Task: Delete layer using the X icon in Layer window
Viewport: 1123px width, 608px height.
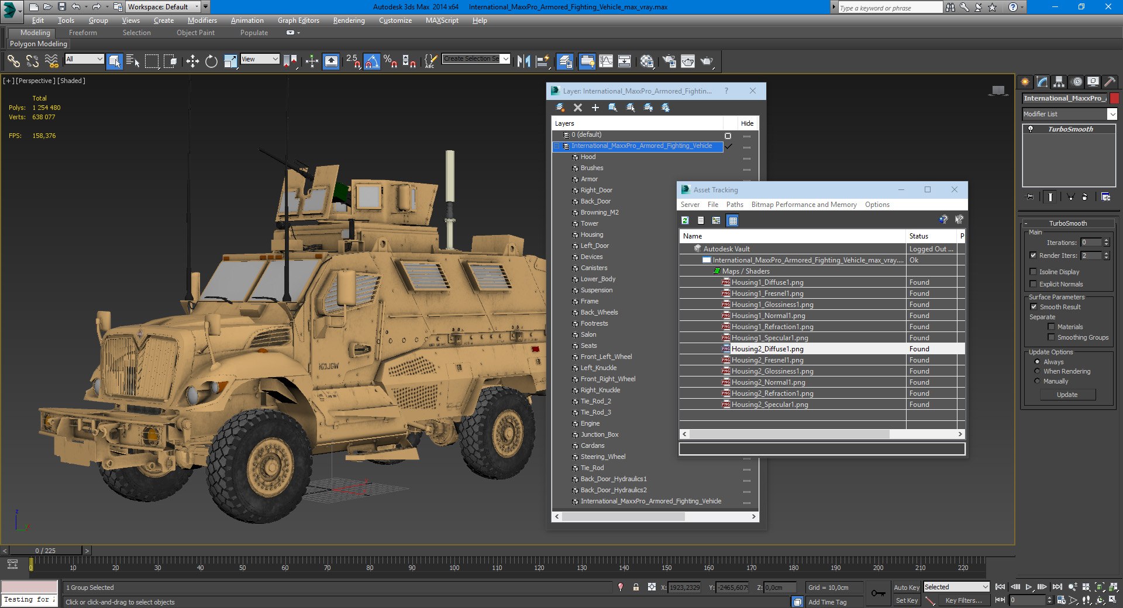Action: [578, 108]
